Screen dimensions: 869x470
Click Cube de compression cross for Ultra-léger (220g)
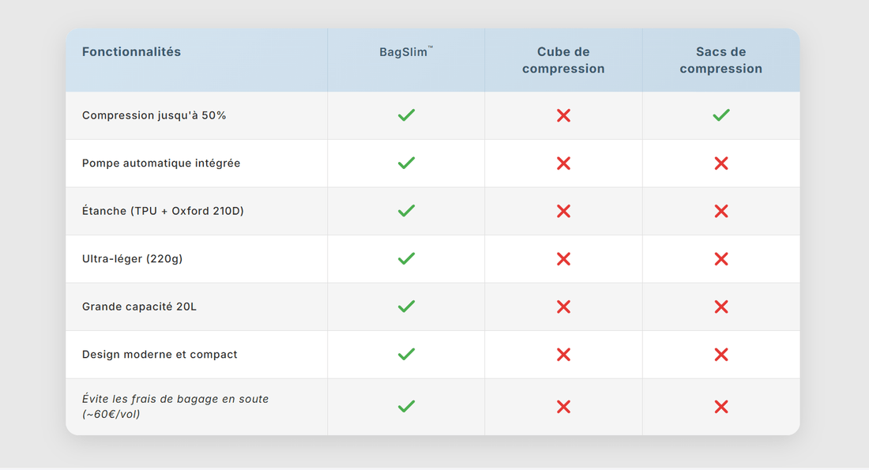(x=563, y=259)
